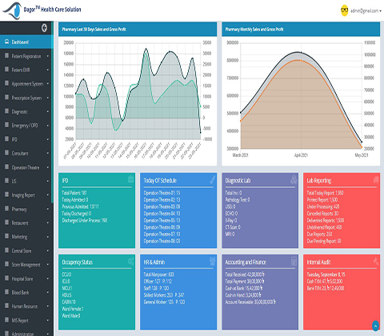Expand Restaurant menu via its arrow
Image resolution: width=384 pixels, height=336 pixels.
(48, 223)
